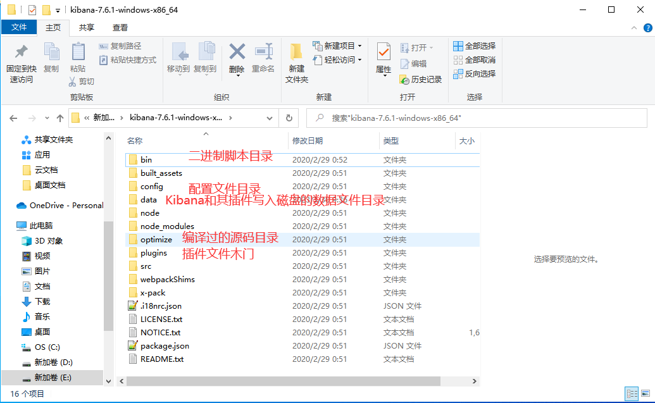
Task: Open the Easy access (轻松访问) dropdown
Action: [337, 59]
